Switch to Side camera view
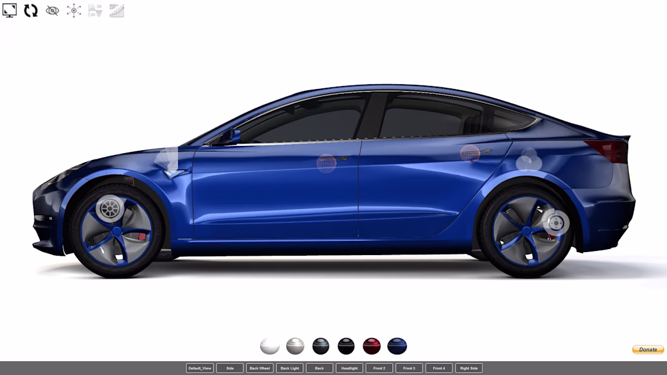The width and height of the screenshot is (667, 375). (230, 368)
